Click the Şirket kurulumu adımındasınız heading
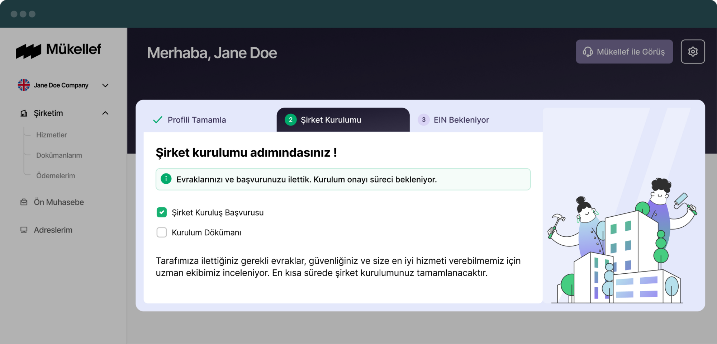717x344 pixels. tap(246, 152)
